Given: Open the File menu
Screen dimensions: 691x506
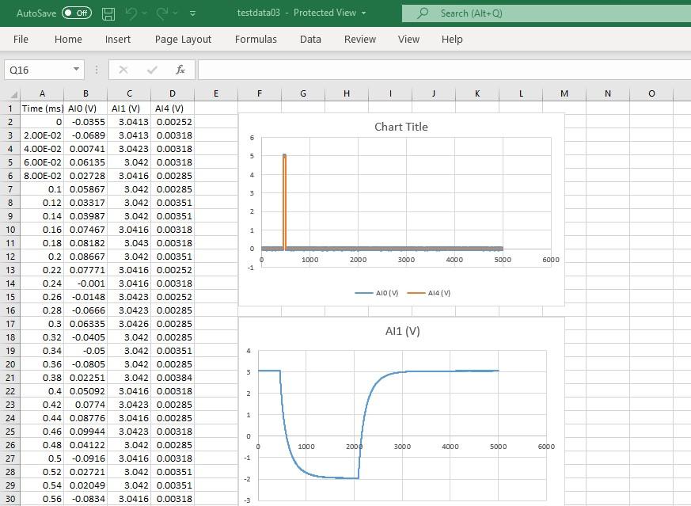Looking at the screenshot, I should click(21, 39).
